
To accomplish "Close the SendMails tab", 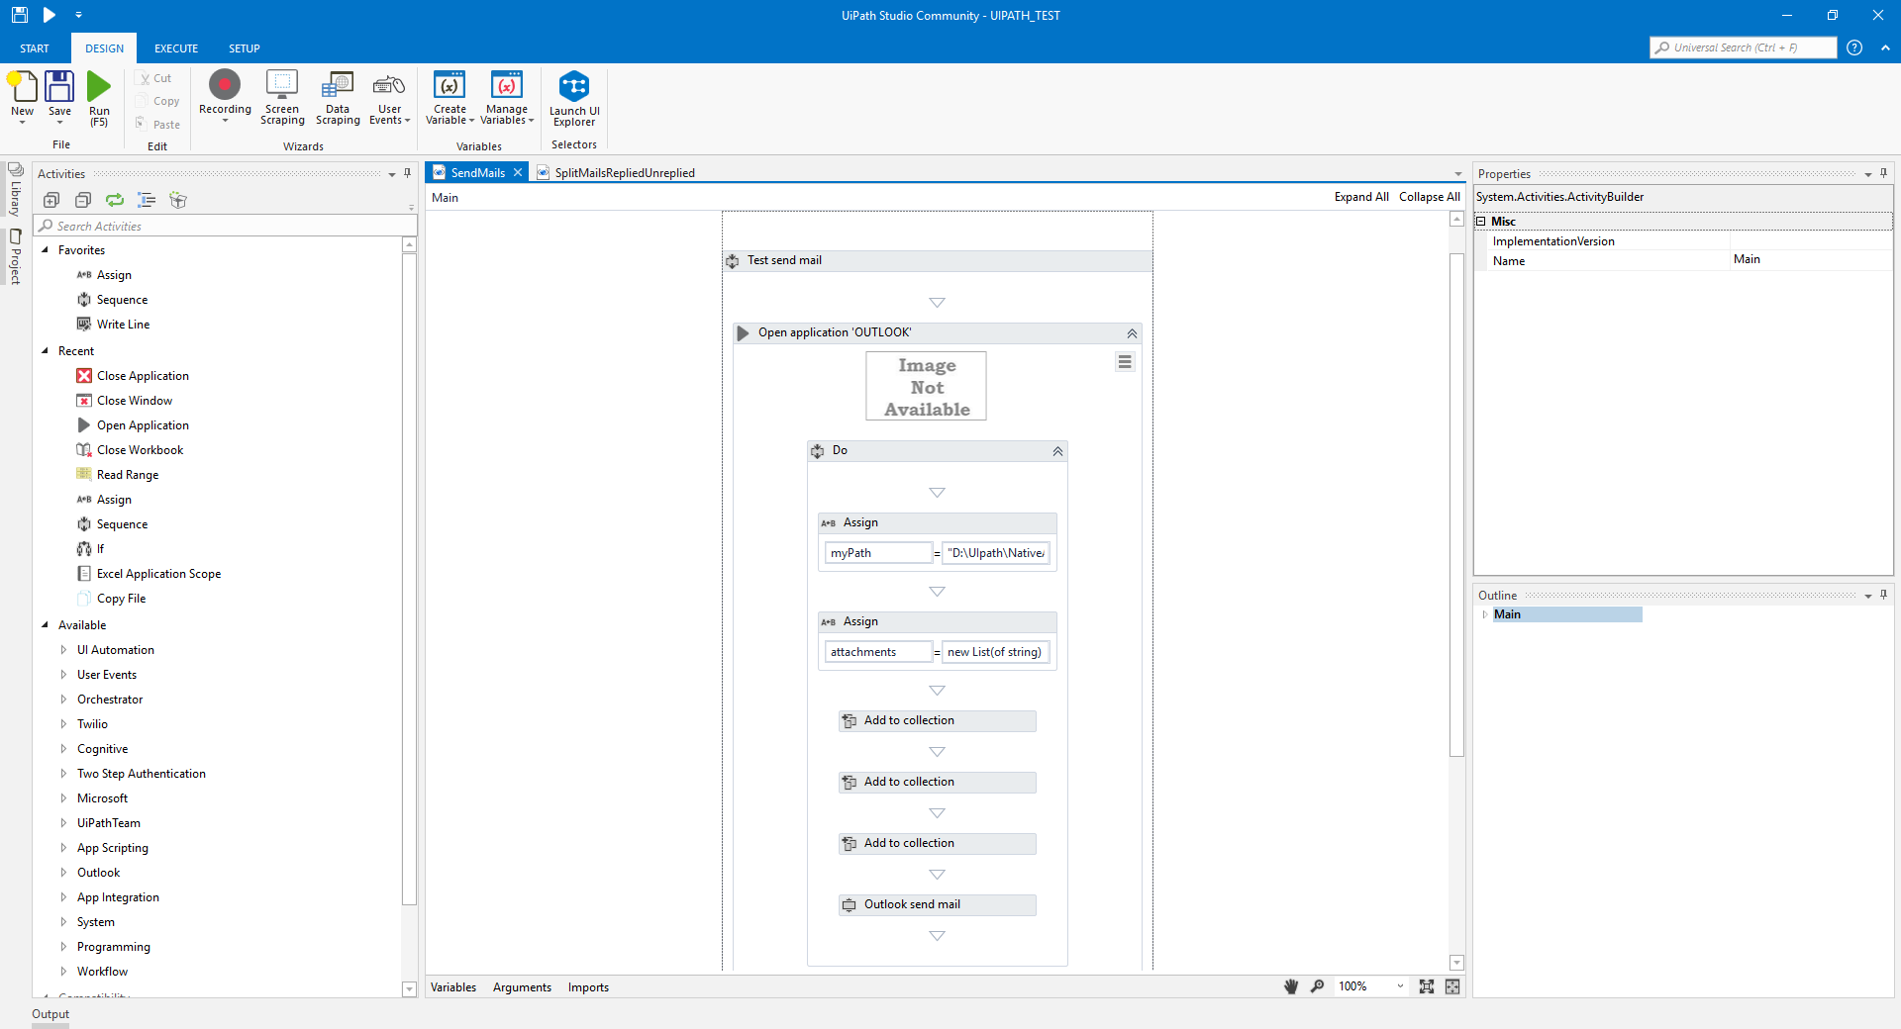I will 518,173.
